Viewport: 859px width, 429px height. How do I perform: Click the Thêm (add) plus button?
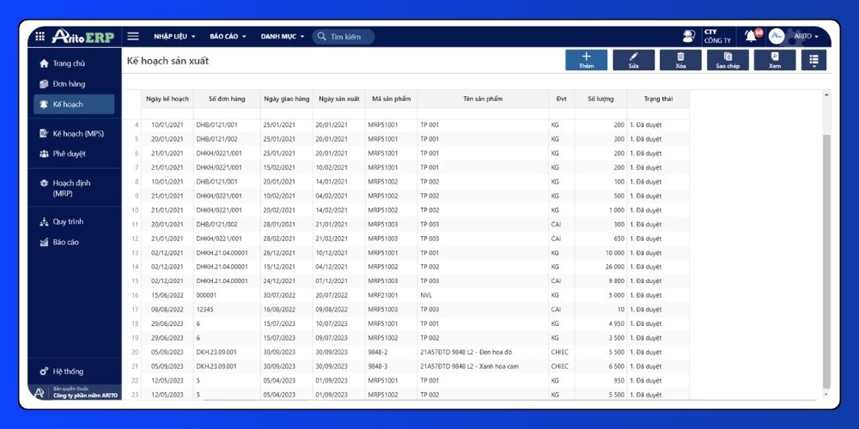coord(586,59)
